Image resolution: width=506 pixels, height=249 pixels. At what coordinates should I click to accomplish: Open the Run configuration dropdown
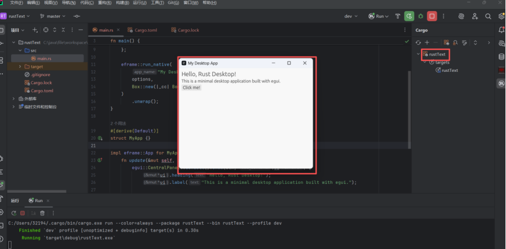379,16
